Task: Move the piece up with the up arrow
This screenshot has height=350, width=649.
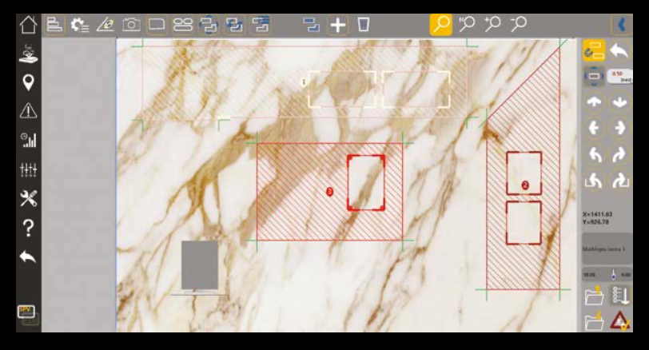Action: point(594,103)
